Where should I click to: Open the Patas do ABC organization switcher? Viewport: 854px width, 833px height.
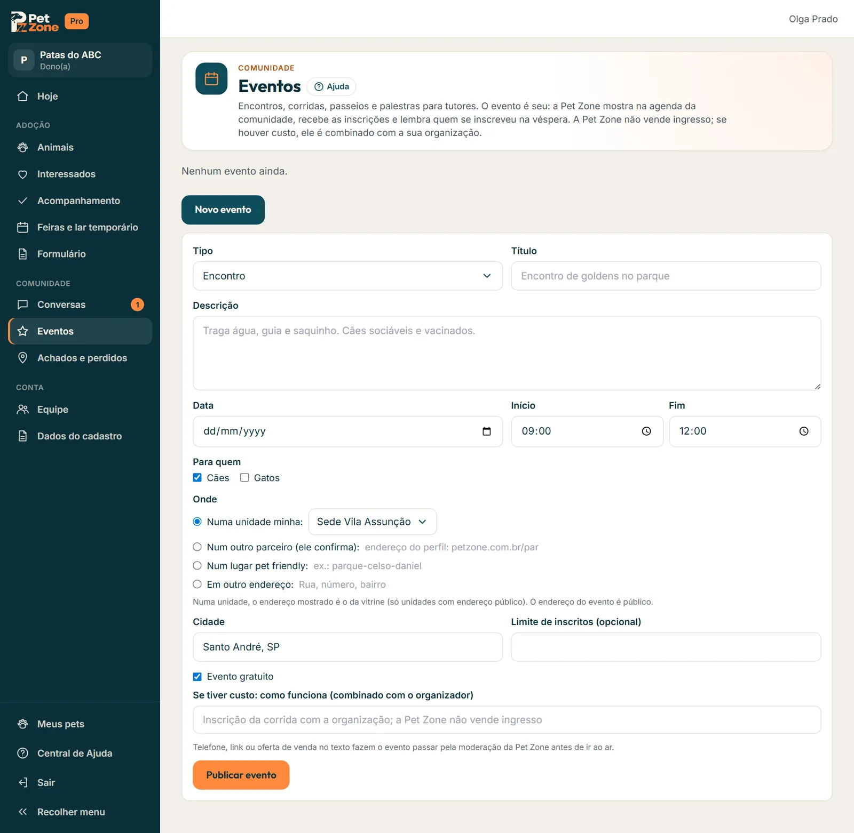pos(80,60)
